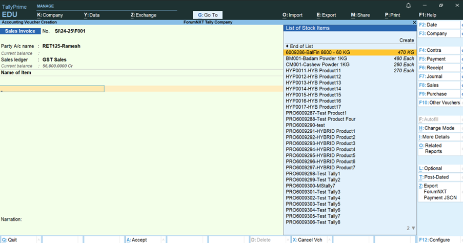Screen dimensions: 463x243
Task: Open K: Company menu
Action: pyautogui.click(x=50, y=15)
